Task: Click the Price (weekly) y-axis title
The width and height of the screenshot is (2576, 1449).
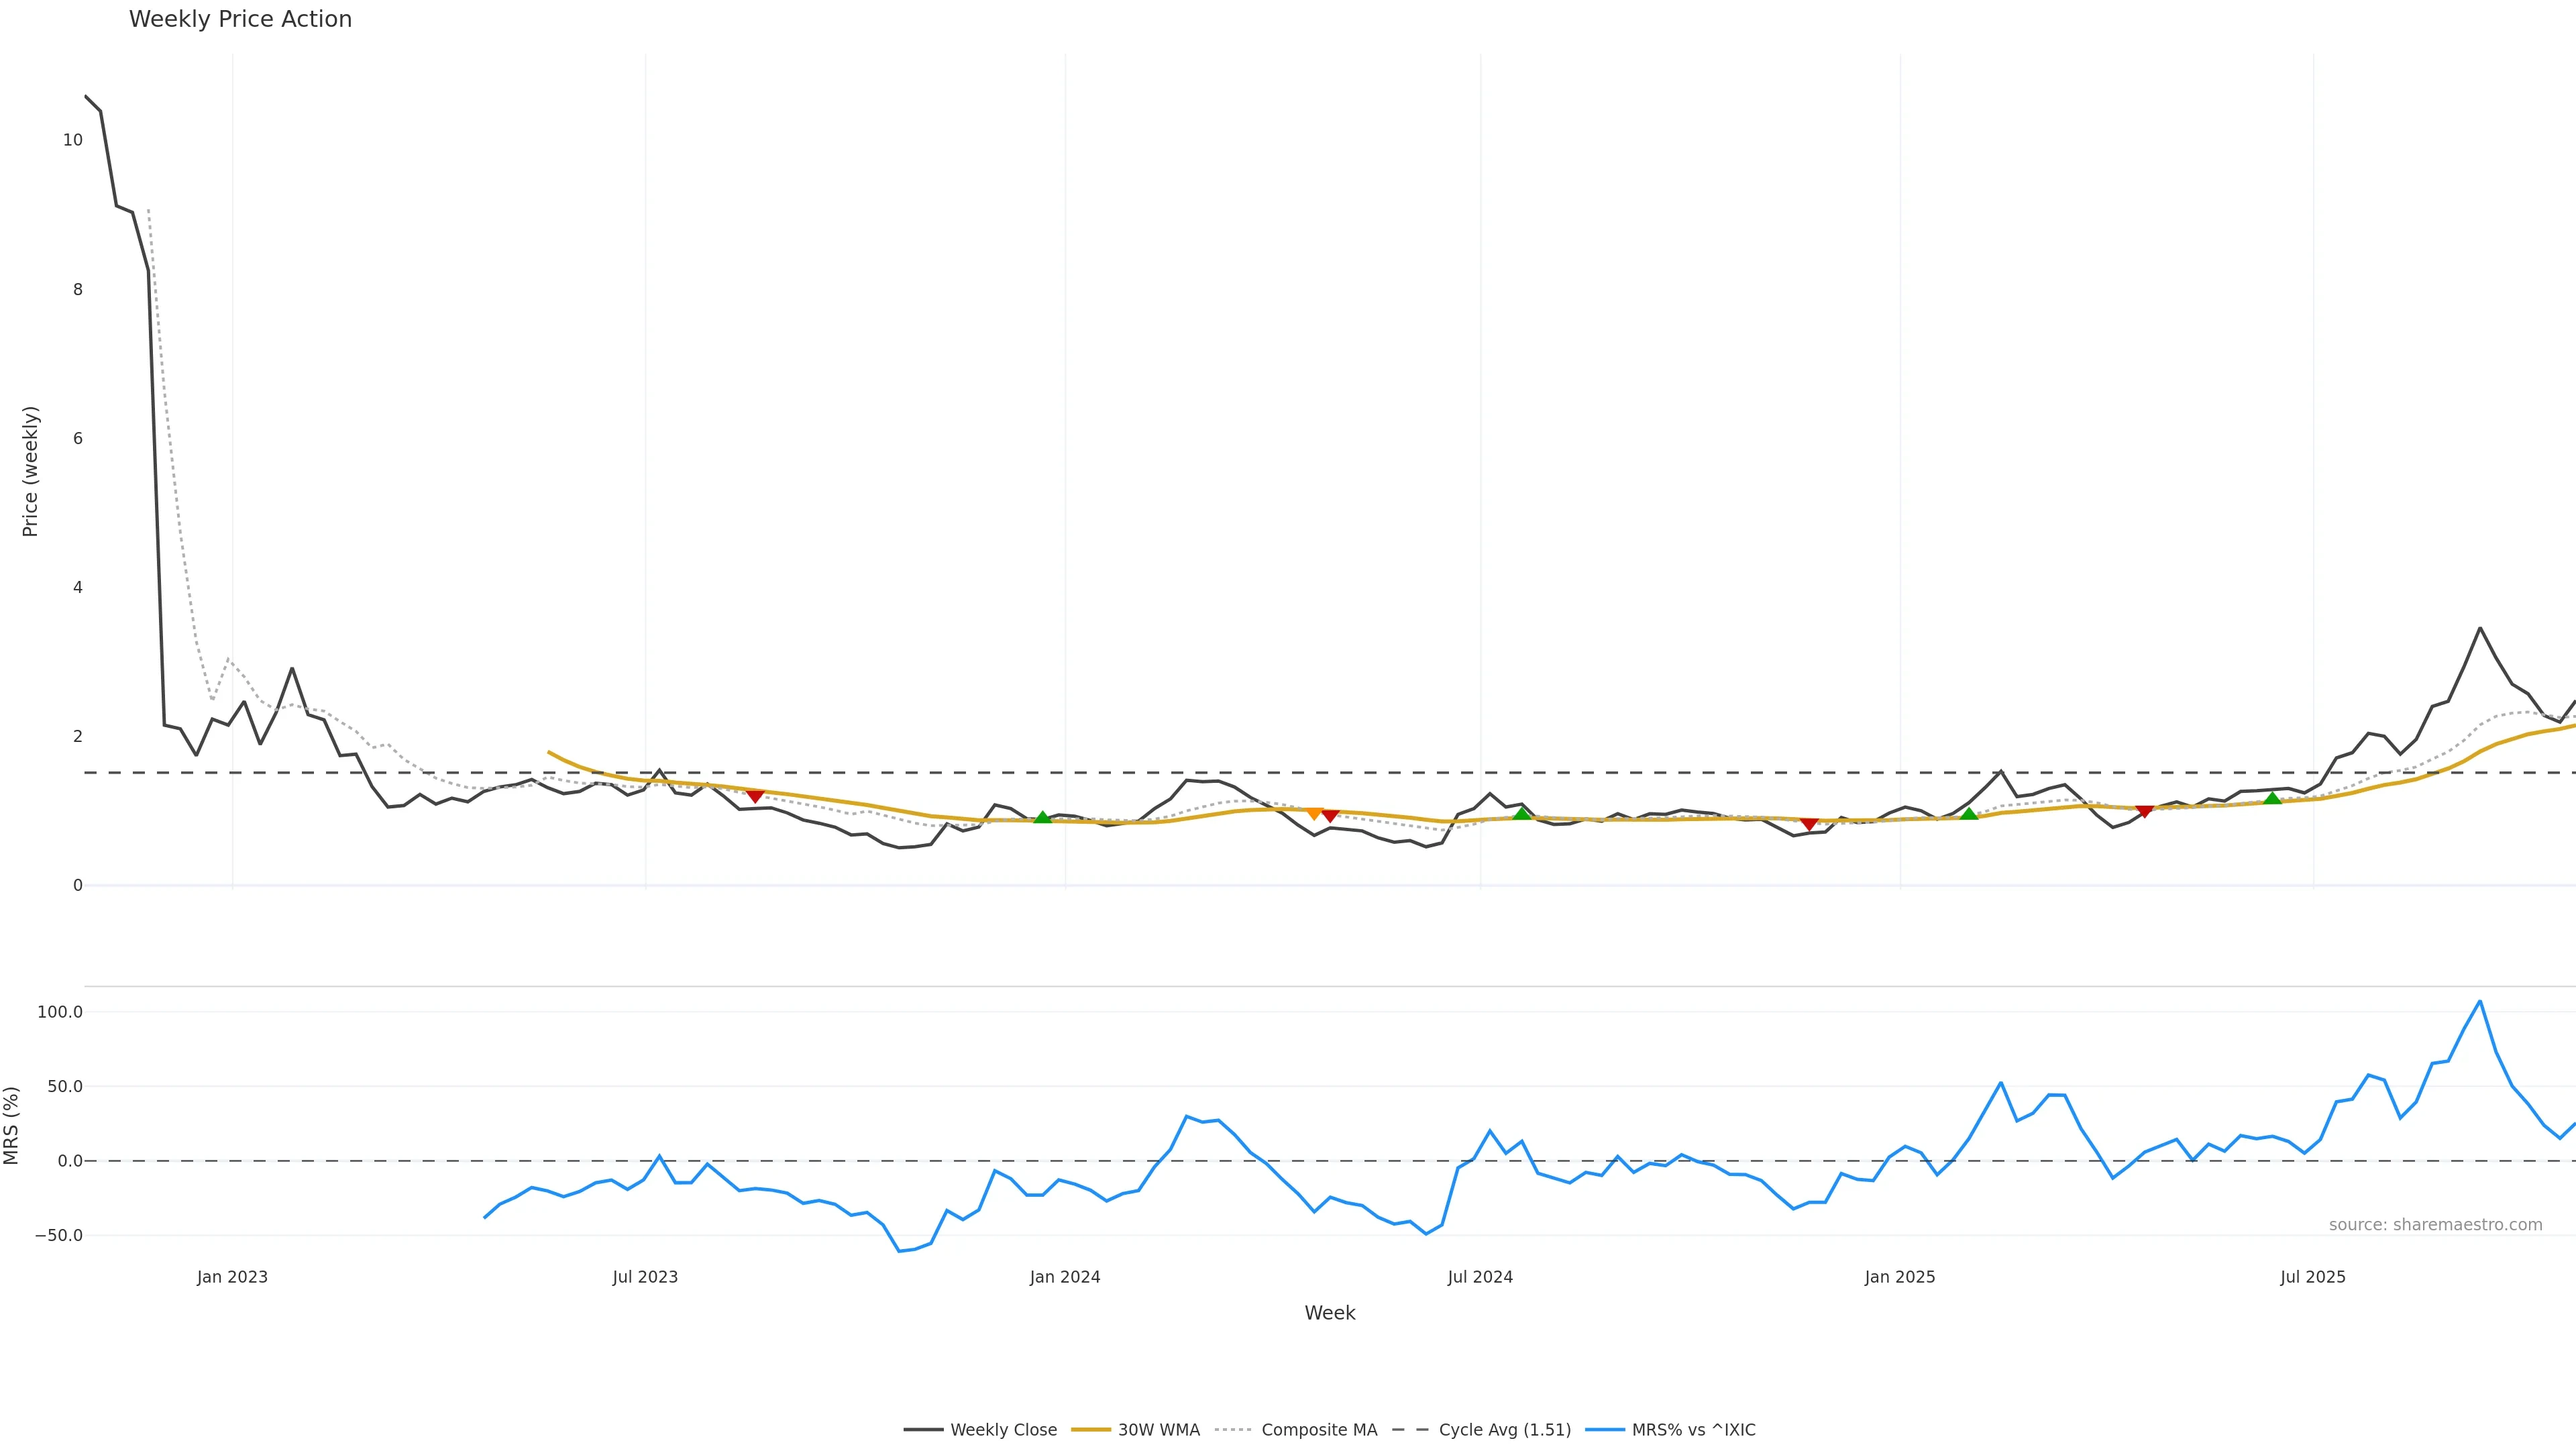Action: (x=30, y=471)
